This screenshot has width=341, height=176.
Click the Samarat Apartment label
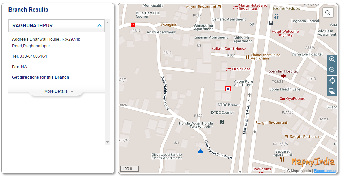point(229,19)
